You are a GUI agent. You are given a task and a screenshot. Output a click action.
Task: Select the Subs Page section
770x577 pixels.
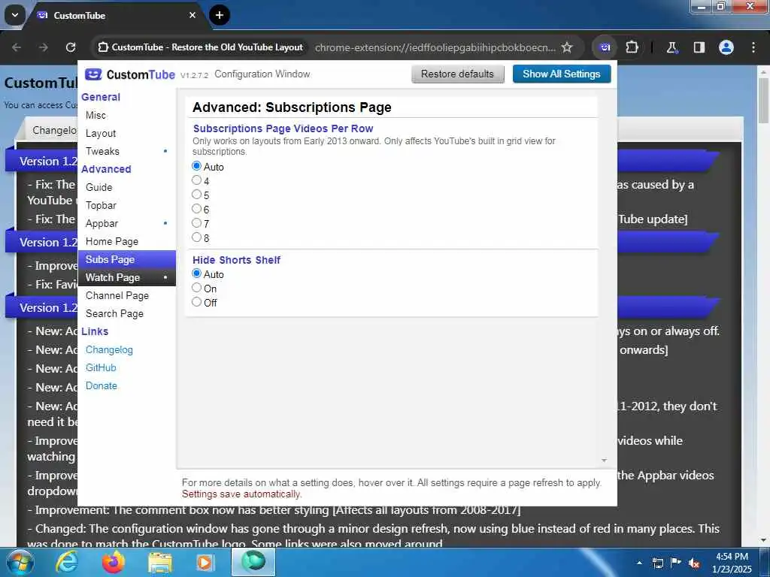point(126,259)
